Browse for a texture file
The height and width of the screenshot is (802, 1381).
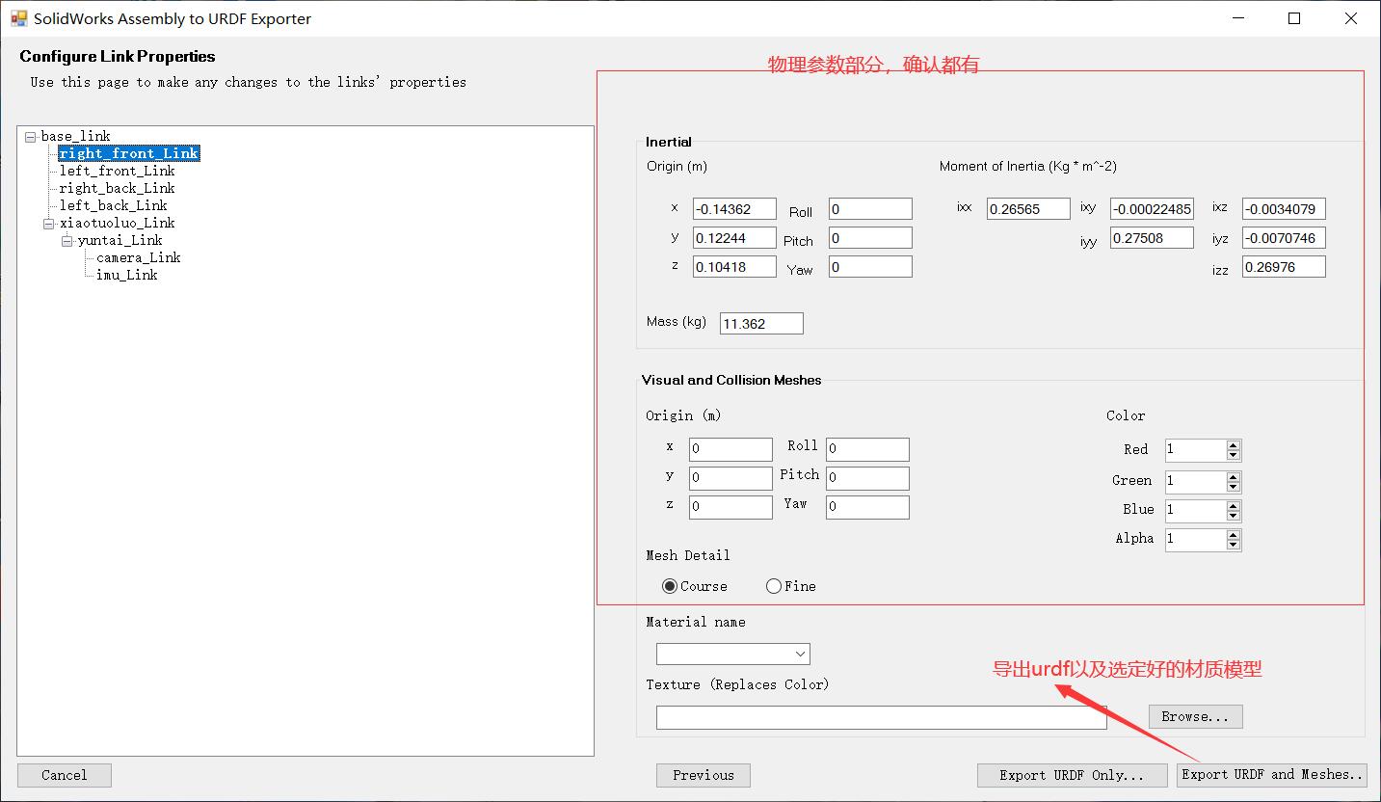click(x=1195, y=716)
